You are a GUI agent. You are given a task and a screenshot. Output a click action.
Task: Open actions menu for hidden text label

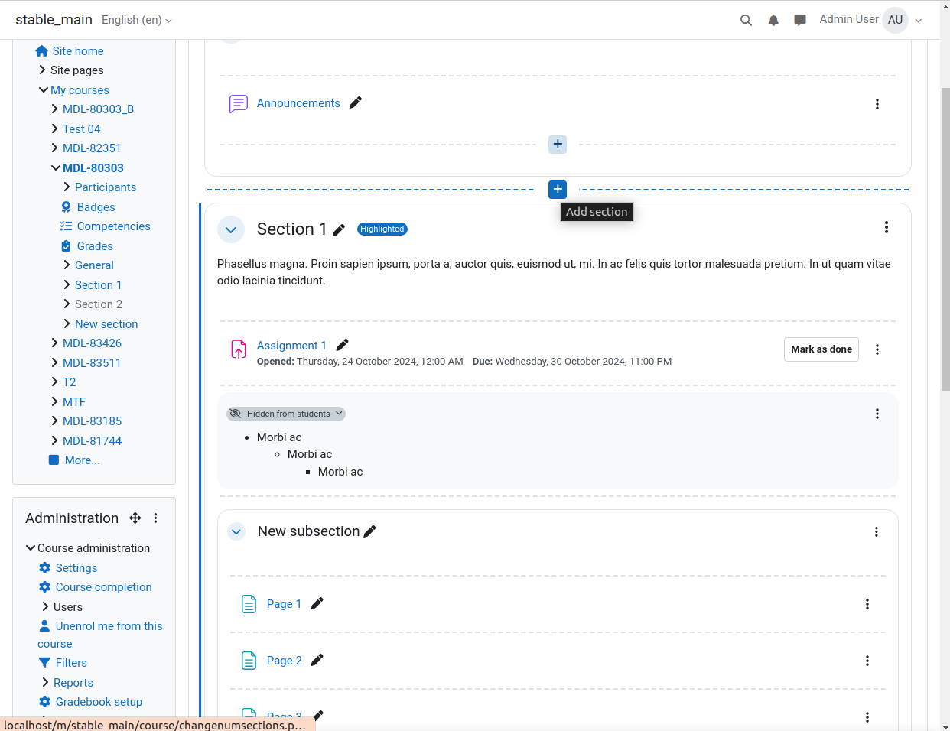click(x=877, y=414)
